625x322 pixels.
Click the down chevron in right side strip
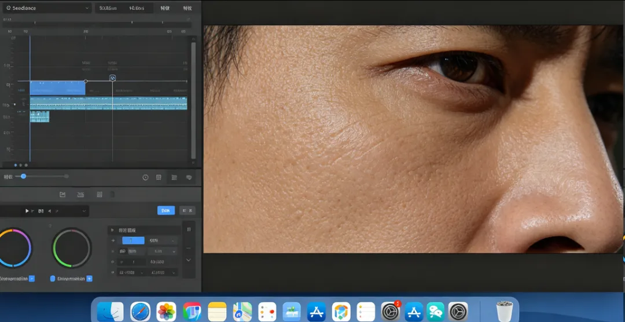point(189,260)
